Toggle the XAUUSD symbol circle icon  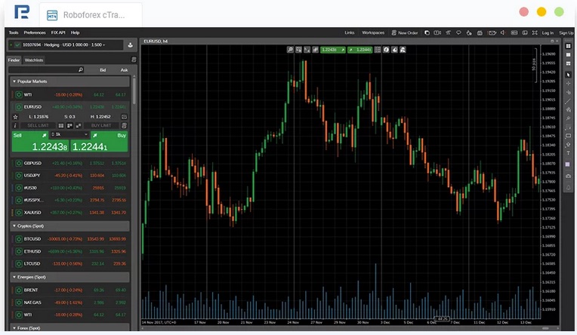click(19, 213)
